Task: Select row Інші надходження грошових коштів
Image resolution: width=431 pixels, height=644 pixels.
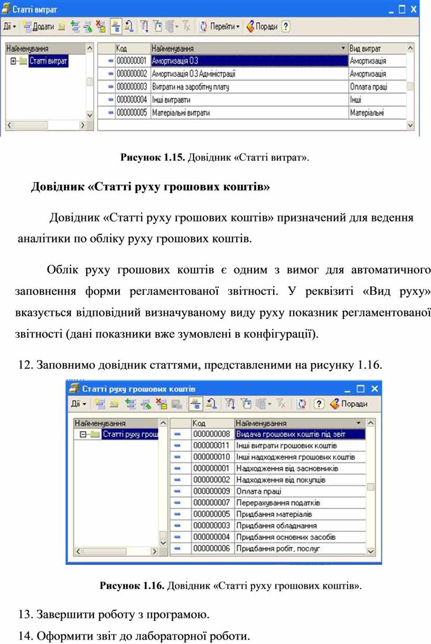Action: click(x=268, y=457)
